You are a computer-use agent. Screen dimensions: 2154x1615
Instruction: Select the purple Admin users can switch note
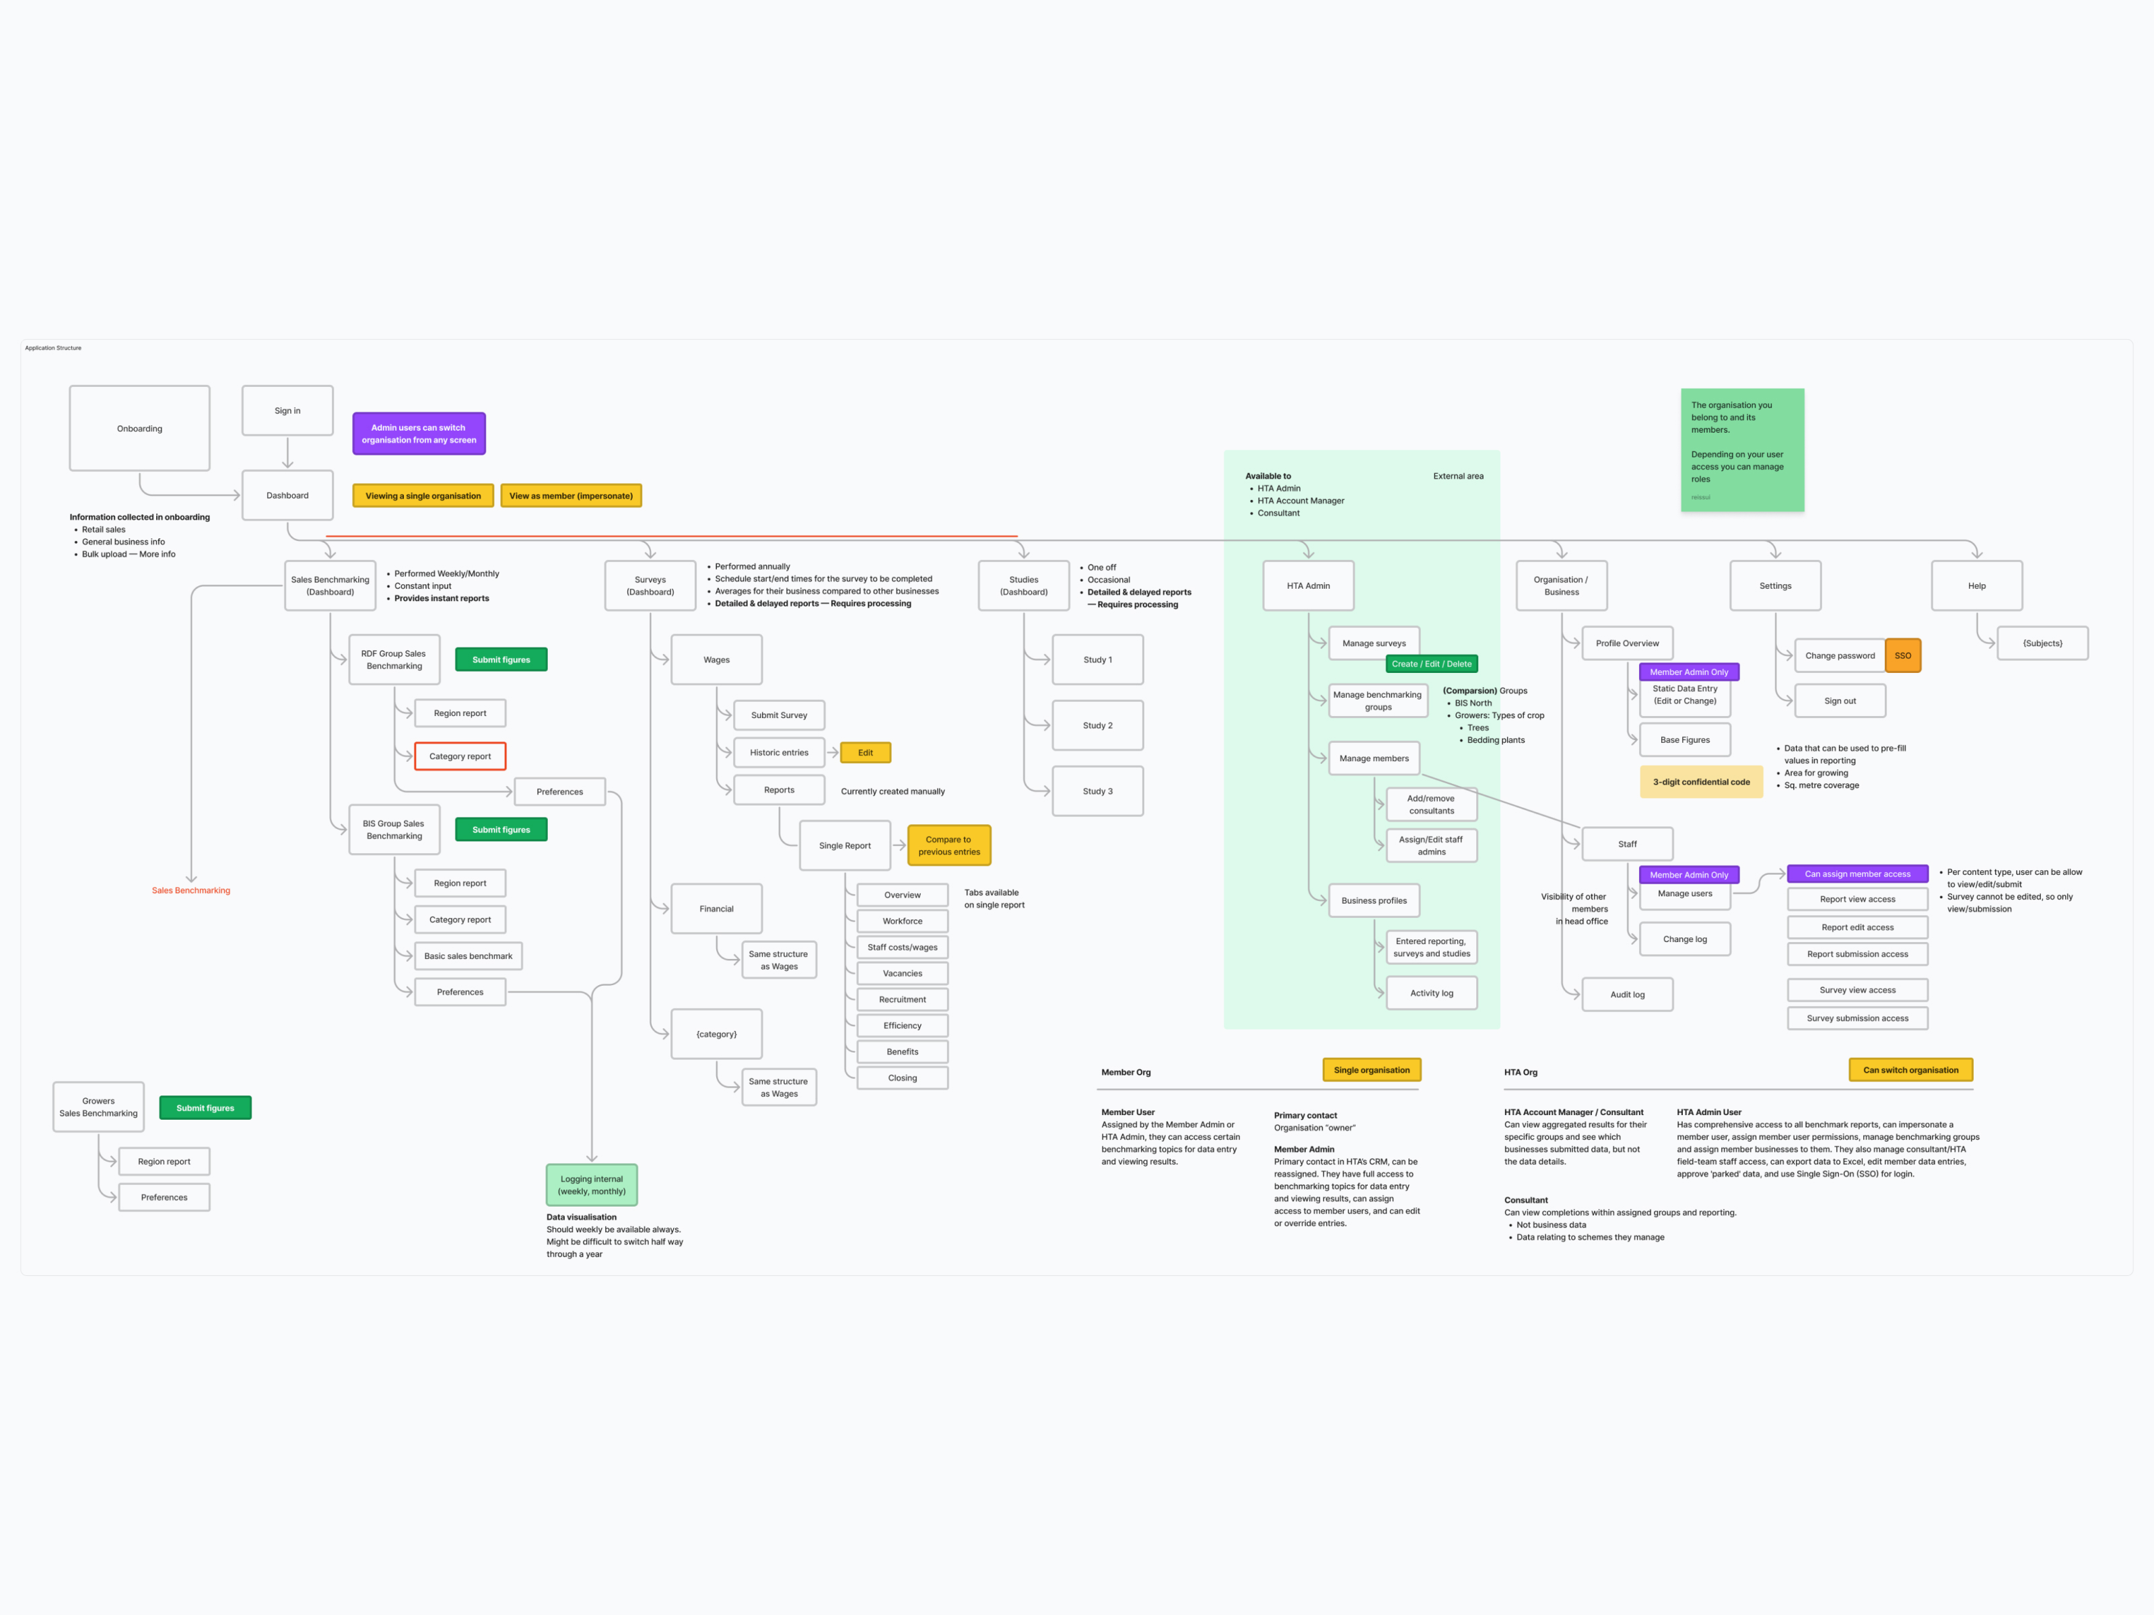coord(419,434)
